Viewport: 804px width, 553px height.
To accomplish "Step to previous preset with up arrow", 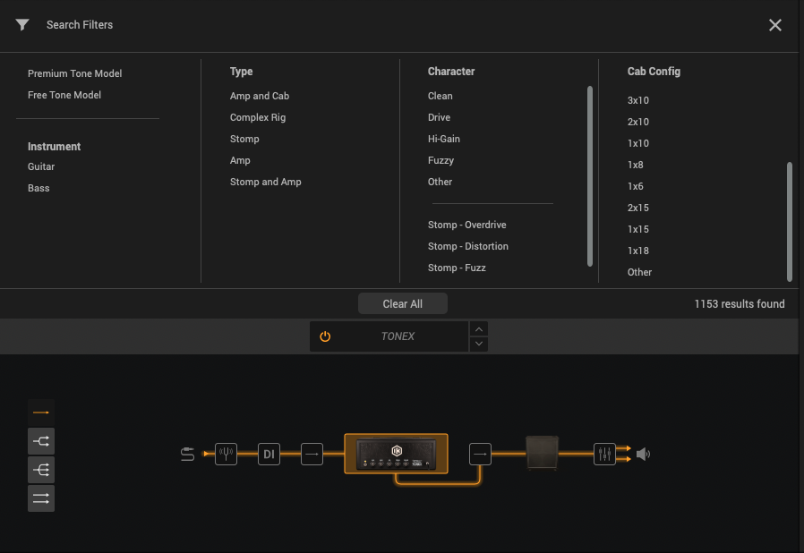I will (479, 328).
